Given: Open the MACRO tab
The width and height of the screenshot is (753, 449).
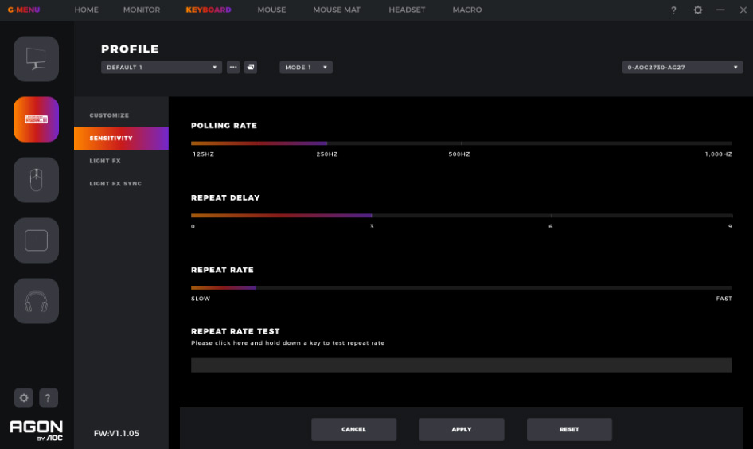Looking at the screenshot, I should click(x=466, y=10).
